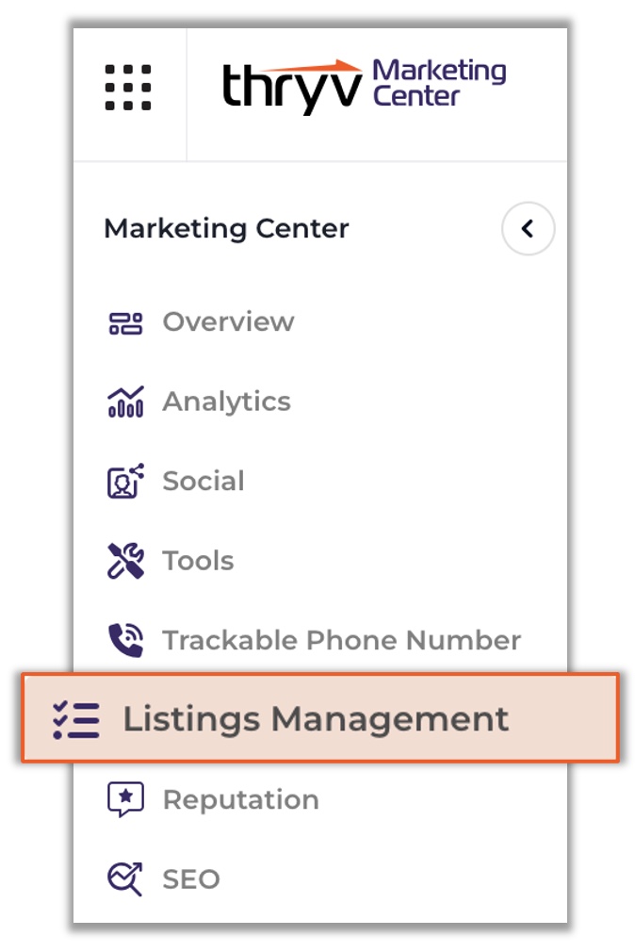Image resolution: width=635 pixels, height=952 pixels.
Task: Click the Reputation star bubble icon
Action: (125, 800)
